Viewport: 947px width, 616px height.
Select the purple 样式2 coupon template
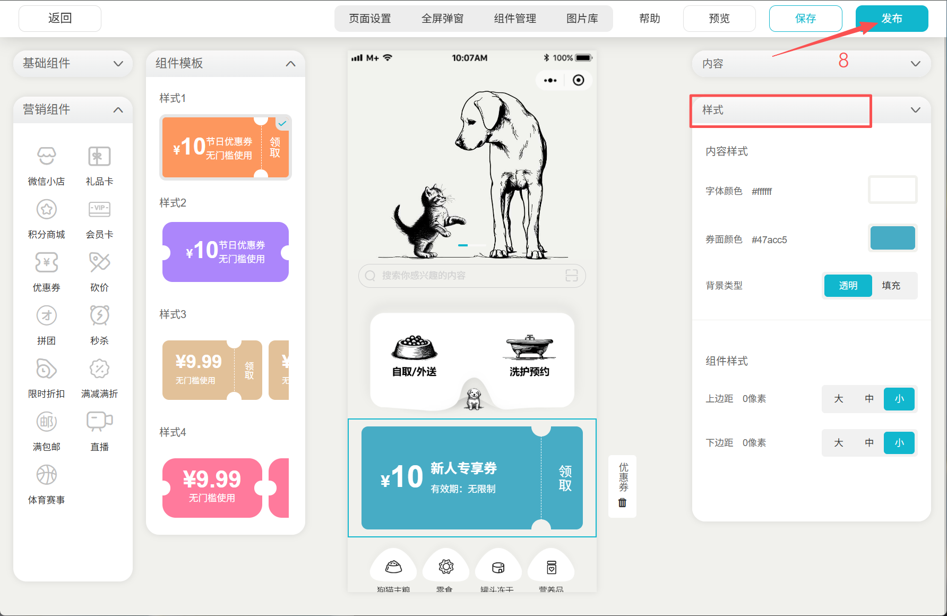(x=226, y=252)
